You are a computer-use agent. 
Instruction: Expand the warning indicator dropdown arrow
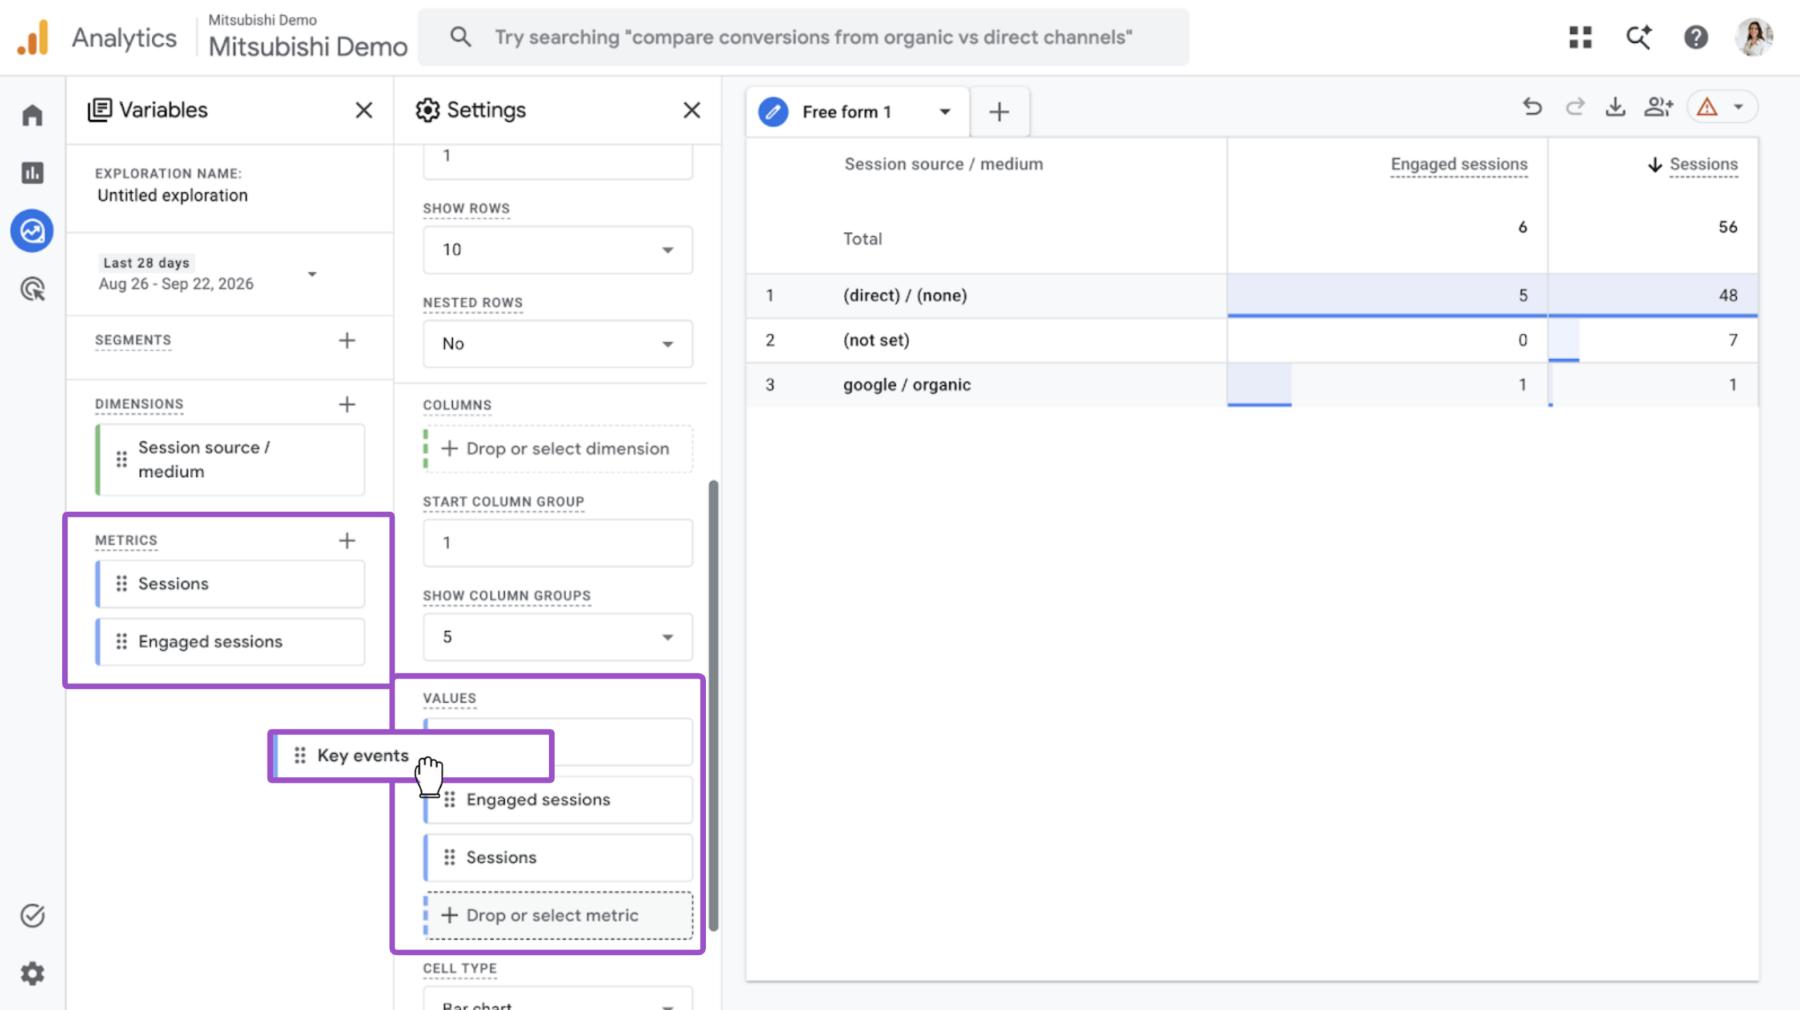pos(1738,107)
